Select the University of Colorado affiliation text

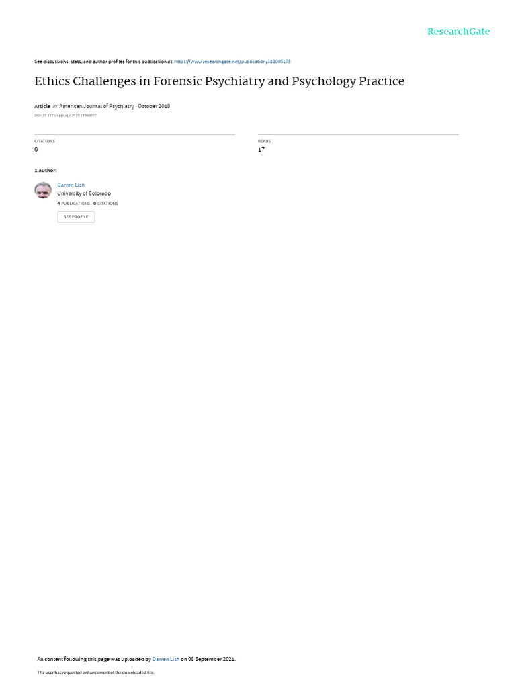click(84, 193)
